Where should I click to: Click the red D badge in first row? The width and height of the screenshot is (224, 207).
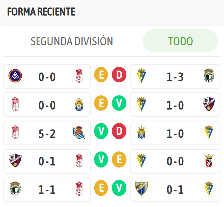[x=119, y=75]
